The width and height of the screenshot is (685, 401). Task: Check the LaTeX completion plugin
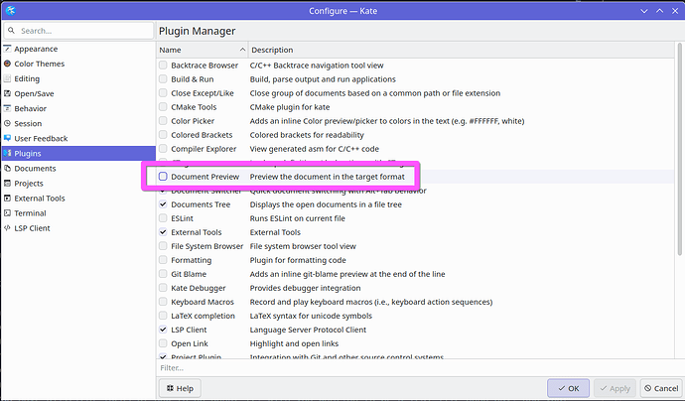click(163, 316)
